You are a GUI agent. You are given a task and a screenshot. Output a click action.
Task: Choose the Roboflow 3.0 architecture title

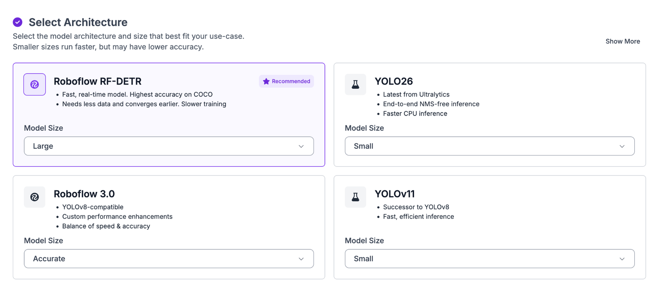(84, 194)
